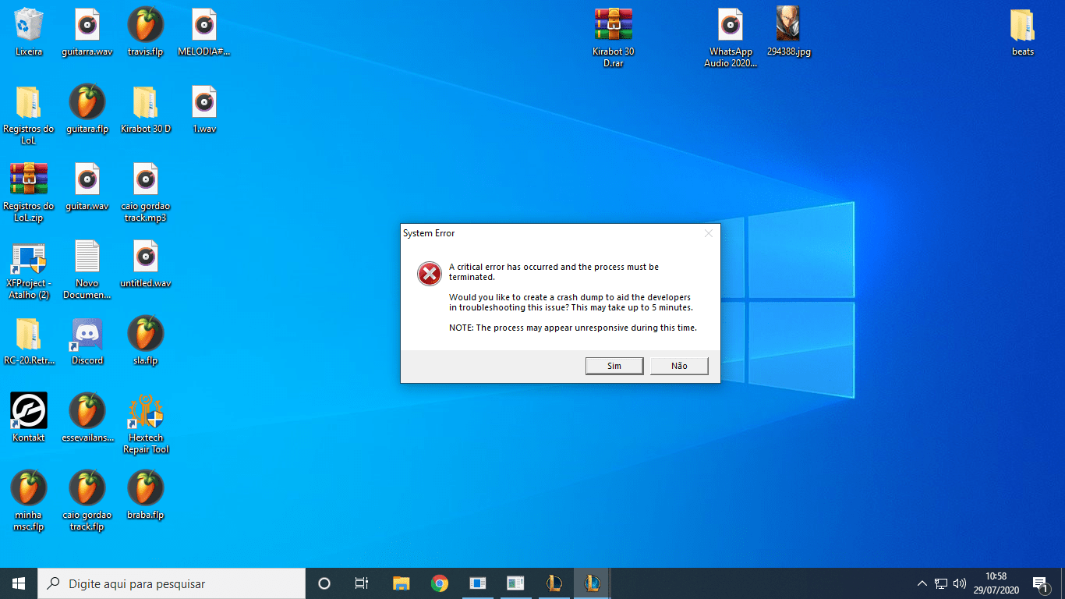Select minha msc.flp project
Image resolution: width=1065 pixels, height=599 pixels.
pyautogui.click(x=29, y=501)
